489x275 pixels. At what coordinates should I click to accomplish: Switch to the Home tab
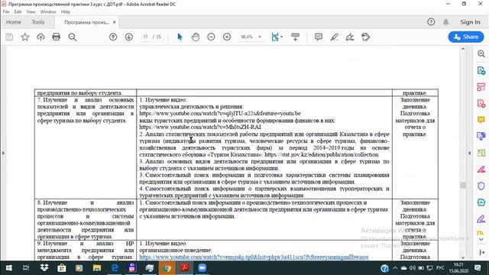click(14, 22)
